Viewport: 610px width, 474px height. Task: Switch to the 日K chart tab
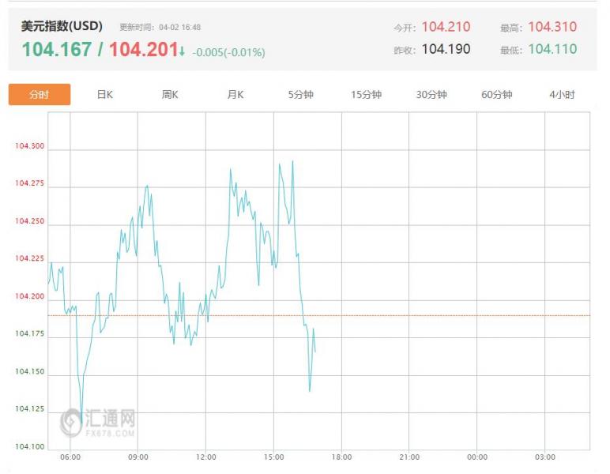tap(105, 95)
